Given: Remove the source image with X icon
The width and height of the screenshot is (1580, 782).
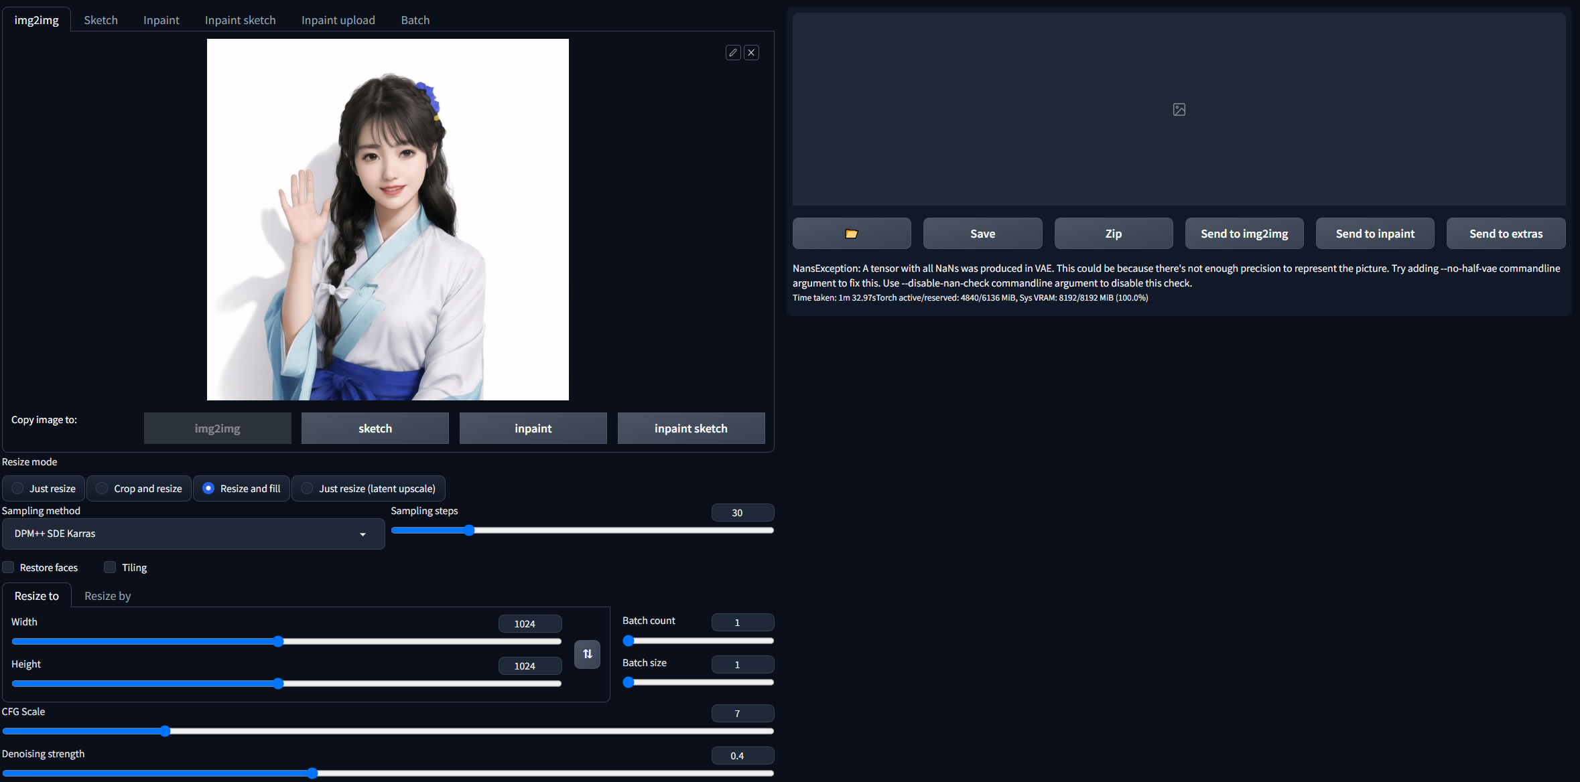Looking at the screenshot, I should pyautogui.click(x=751, y=53).
